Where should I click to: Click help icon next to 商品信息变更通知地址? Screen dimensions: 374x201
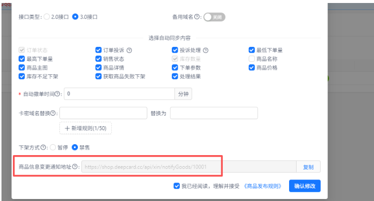(75, 167)
